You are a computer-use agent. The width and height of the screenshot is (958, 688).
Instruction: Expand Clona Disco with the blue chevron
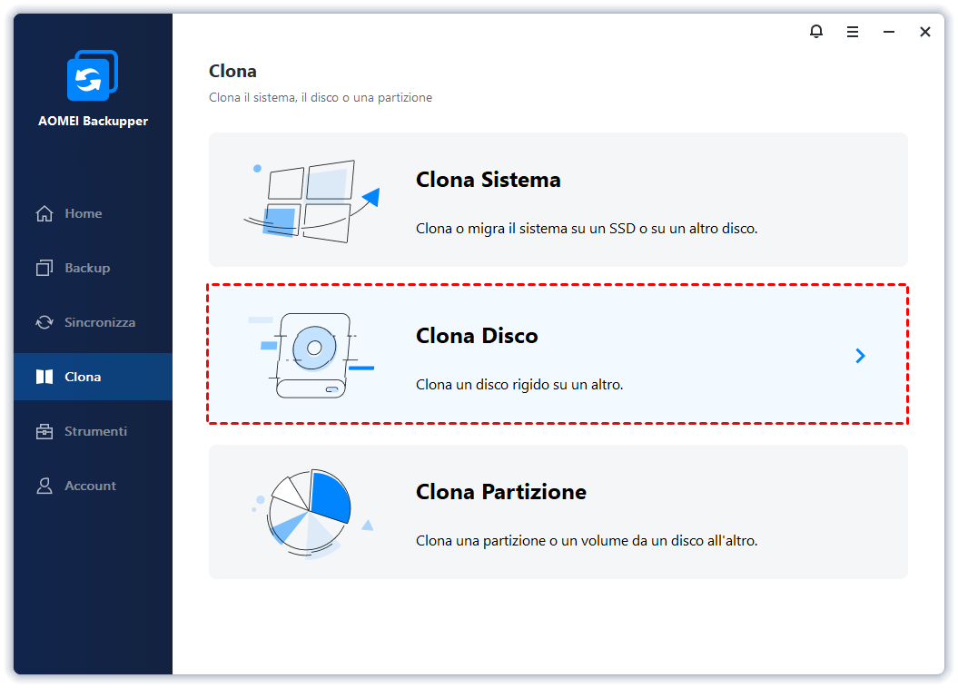[860, 356]
